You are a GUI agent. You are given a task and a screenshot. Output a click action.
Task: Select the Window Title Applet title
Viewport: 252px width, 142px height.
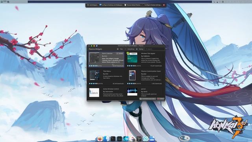(x=148, y=53)
